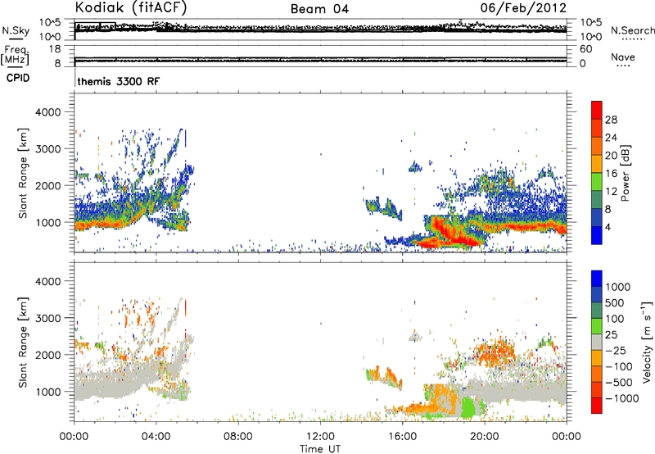Click the 'CPID' label

click(x=18, y=78)
